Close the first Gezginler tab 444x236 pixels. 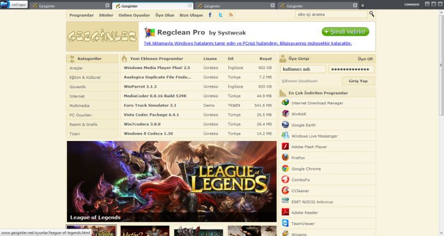click(107, 5)
